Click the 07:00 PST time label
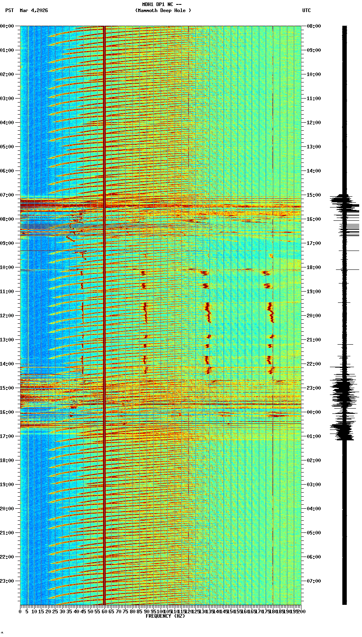The width and height of the screenshot is (362, 637). 7,195
